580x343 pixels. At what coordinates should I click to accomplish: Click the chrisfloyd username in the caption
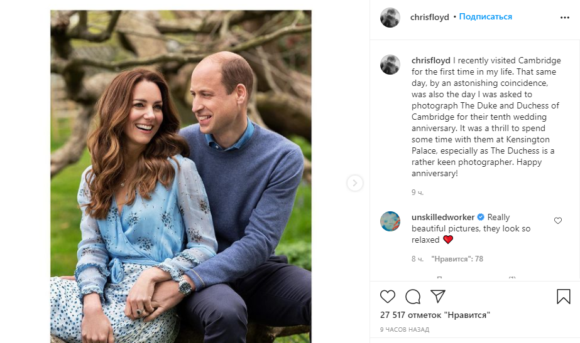tap(430, 61)
